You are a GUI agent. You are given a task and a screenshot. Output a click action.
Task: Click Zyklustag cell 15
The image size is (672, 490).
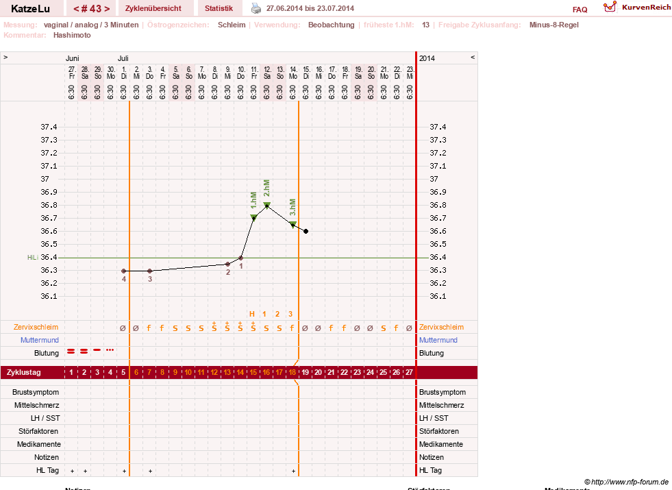pos(253,372)
